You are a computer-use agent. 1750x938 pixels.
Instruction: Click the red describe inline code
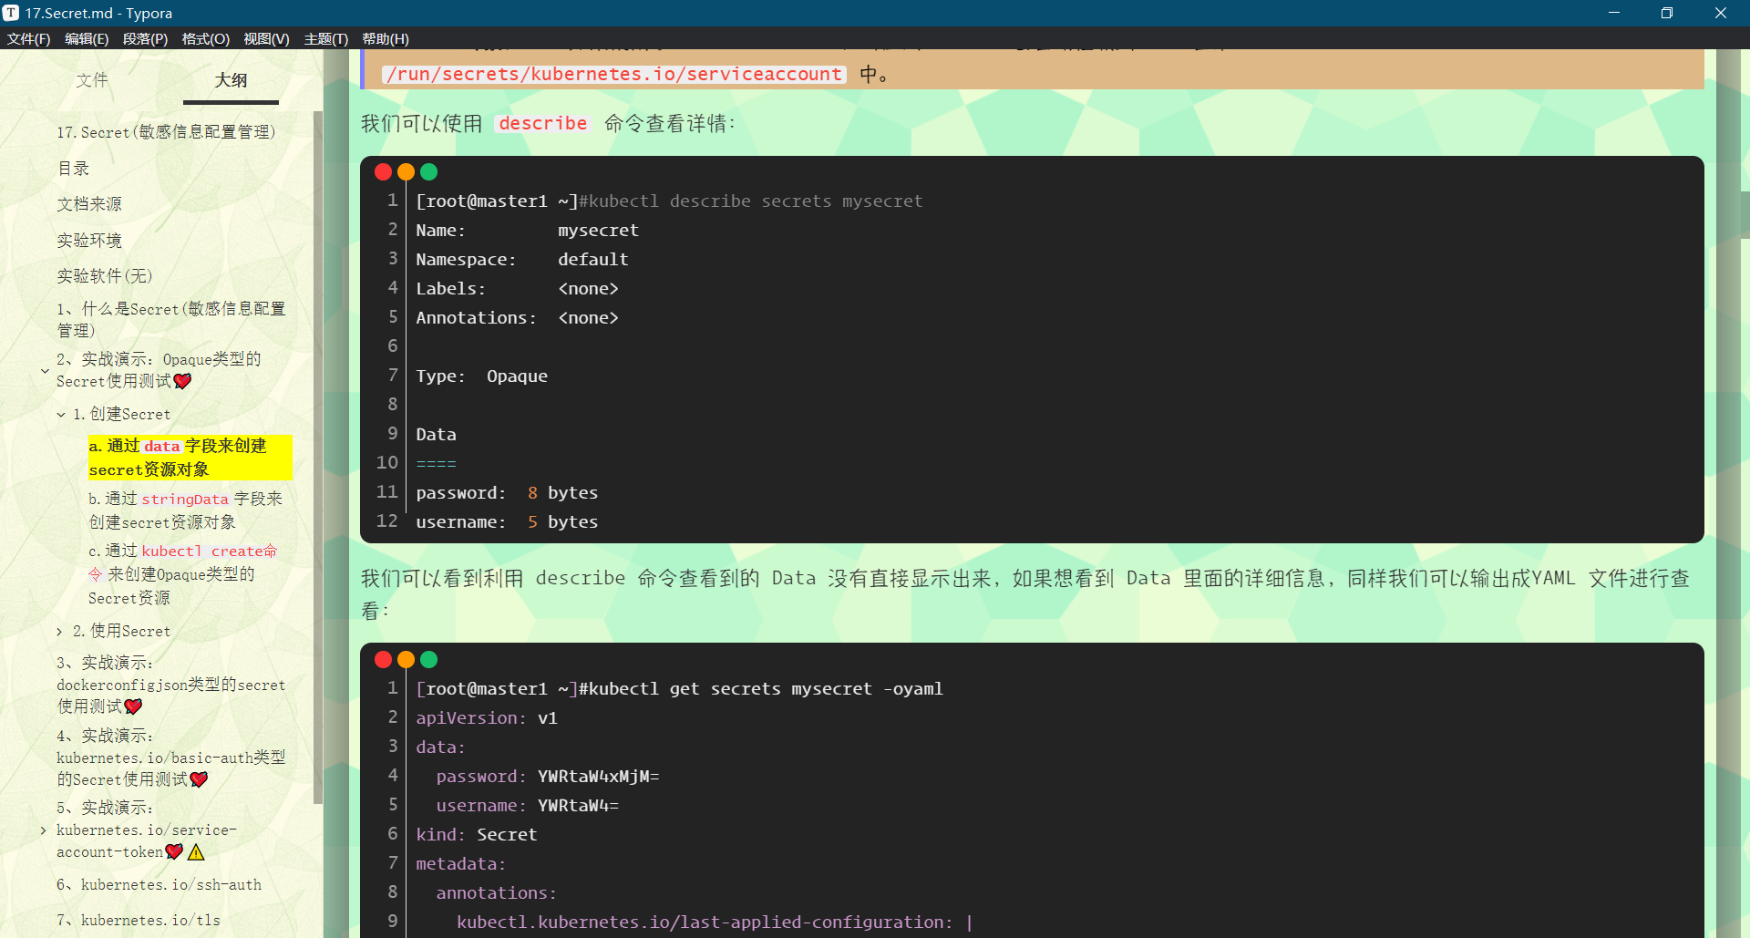click(543, 123)
